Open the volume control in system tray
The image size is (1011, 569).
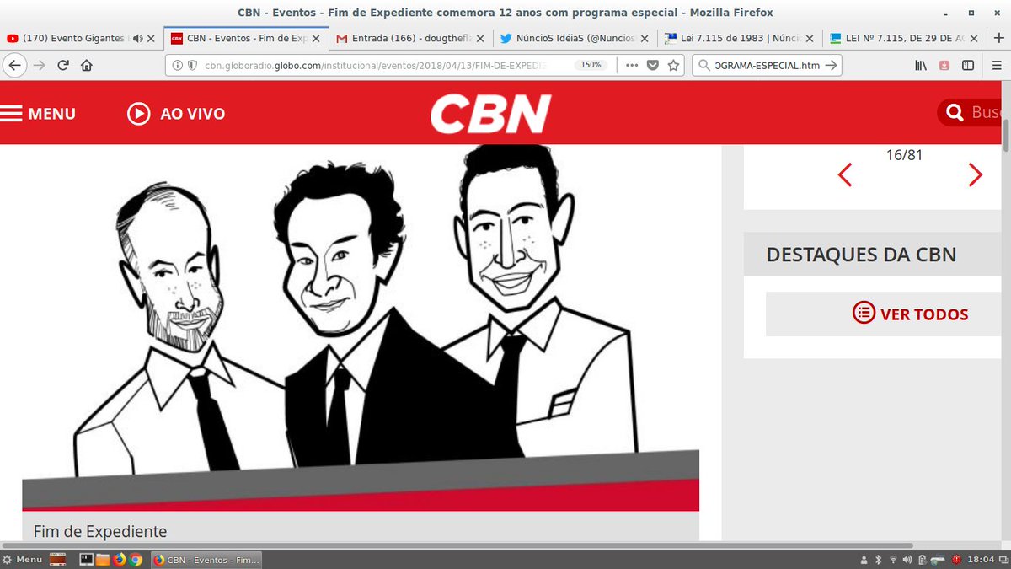tap(907, 560)
